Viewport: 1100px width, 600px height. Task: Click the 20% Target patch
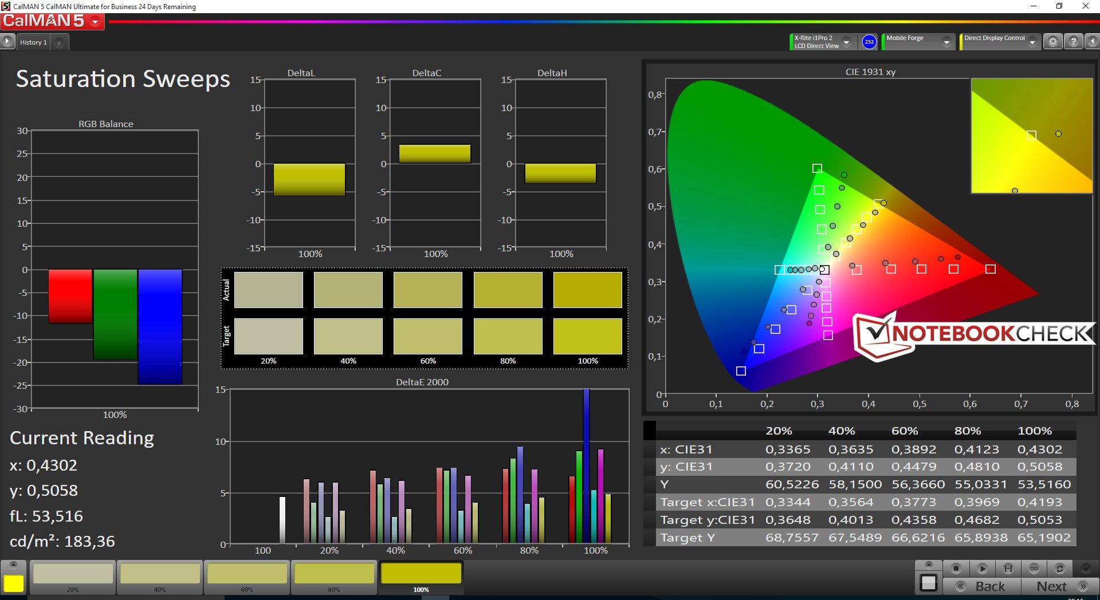pyautogui.click(x=269, y=336)
